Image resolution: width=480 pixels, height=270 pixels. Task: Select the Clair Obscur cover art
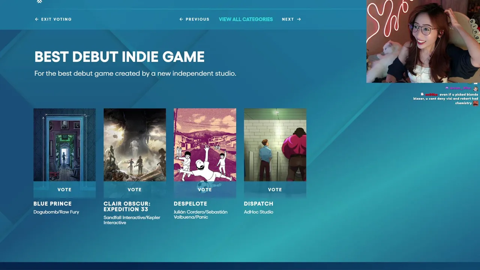click(135, 145)
